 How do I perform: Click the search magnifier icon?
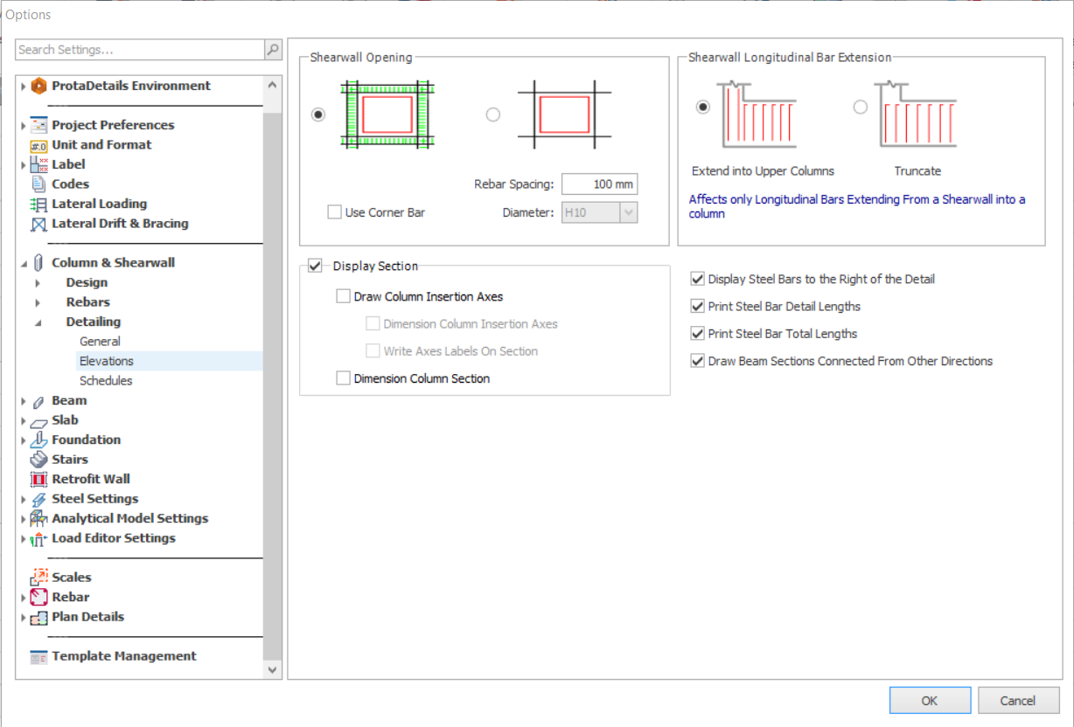(x=273, y=50)
